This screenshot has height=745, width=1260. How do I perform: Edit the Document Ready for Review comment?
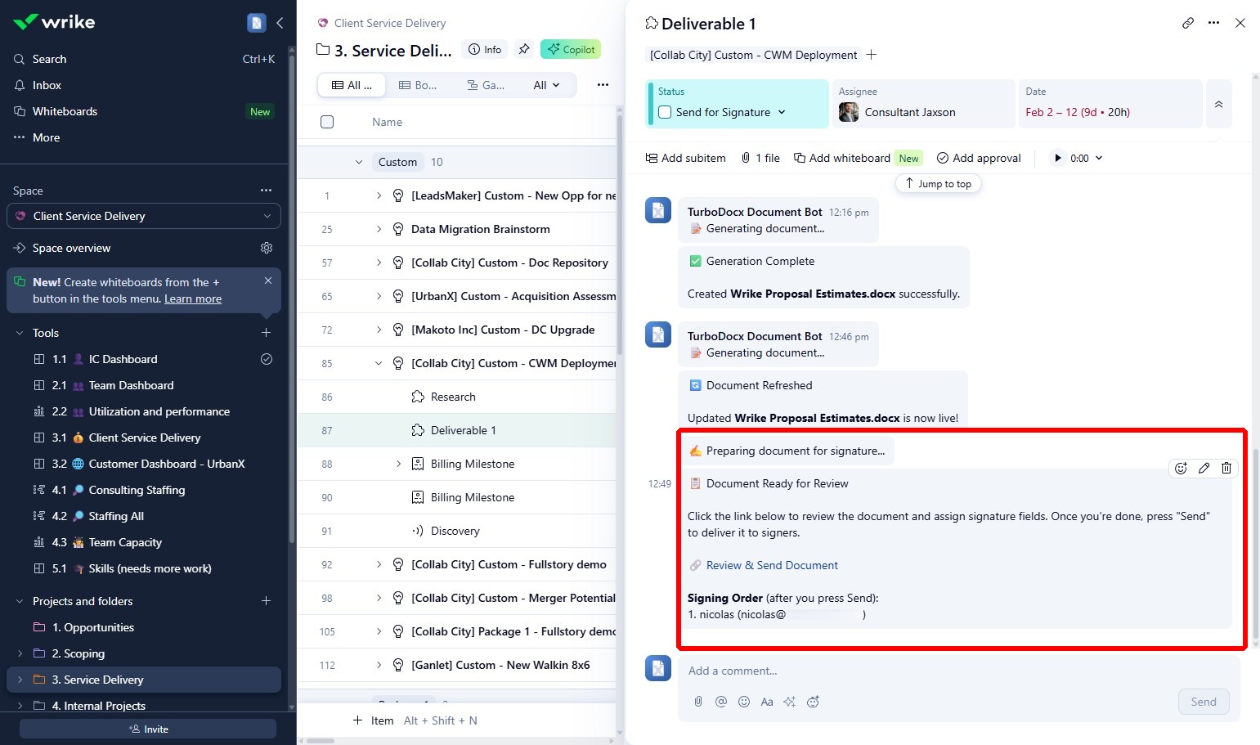coord(1204,468)
